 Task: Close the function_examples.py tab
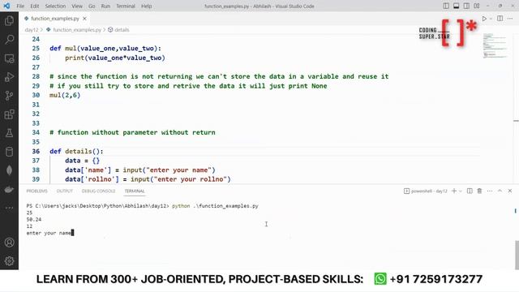pyautogui.click(x=84, y=19)
